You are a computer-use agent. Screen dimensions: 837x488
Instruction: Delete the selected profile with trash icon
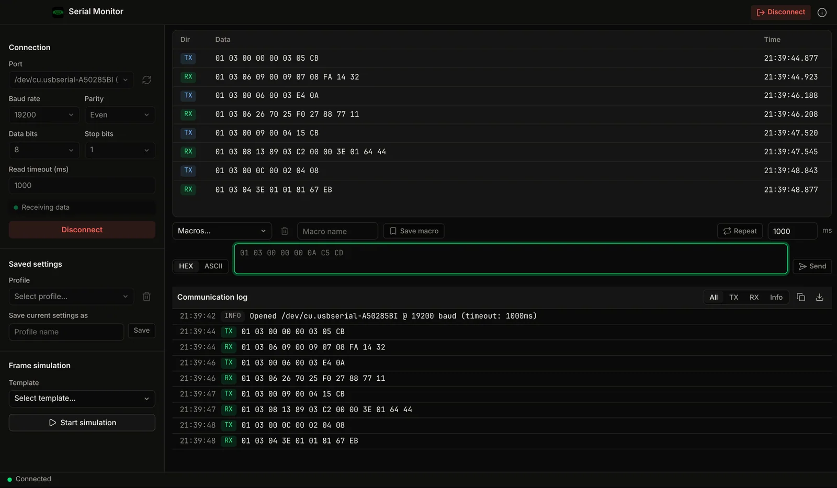click(x=146, y=297)
